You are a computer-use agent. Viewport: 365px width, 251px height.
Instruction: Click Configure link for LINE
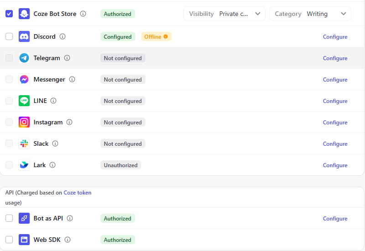coord(335,101)
